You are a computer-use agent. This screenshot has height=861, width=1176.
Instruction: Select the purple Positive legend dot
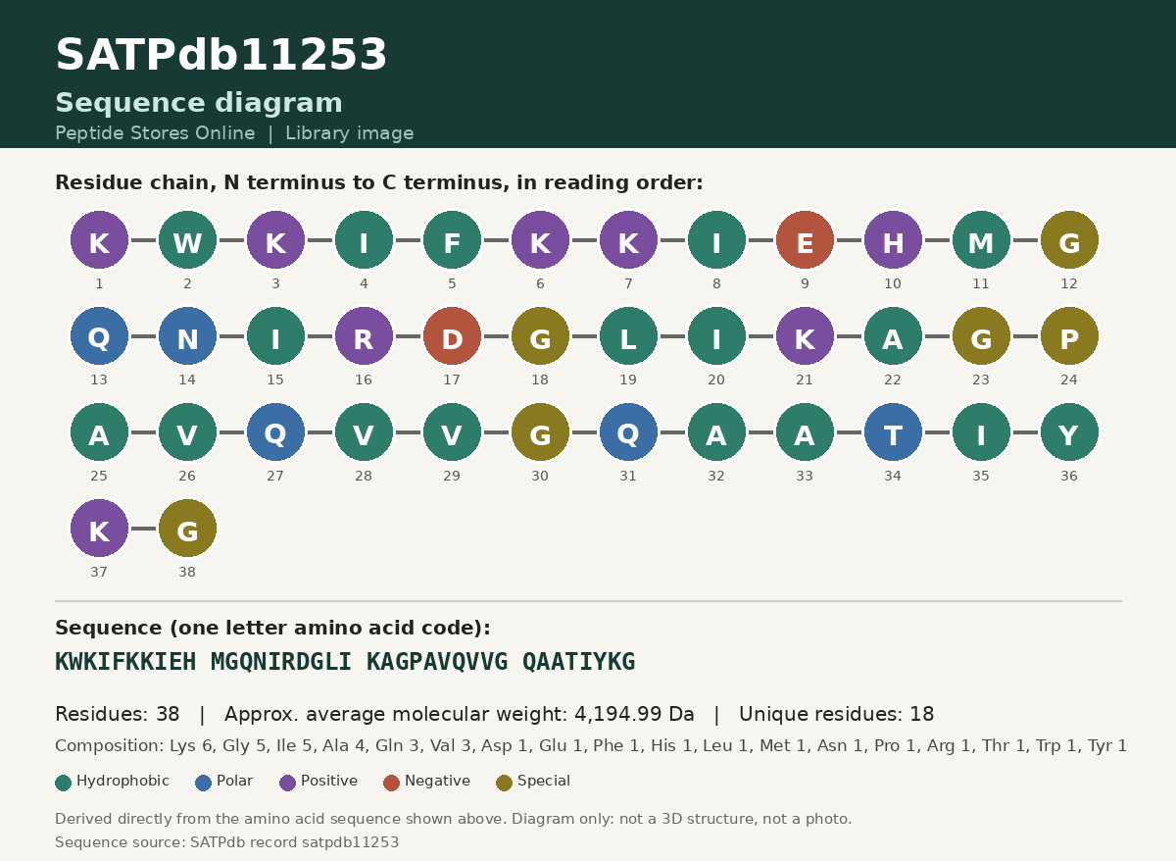[288, 783]
